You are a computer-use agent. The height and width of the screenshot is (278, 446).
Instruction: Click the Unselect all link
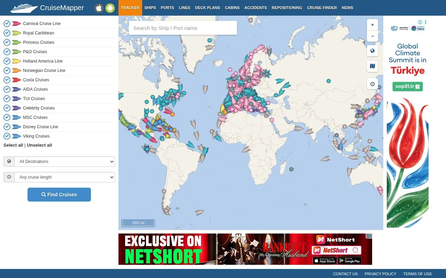(39, 145)
